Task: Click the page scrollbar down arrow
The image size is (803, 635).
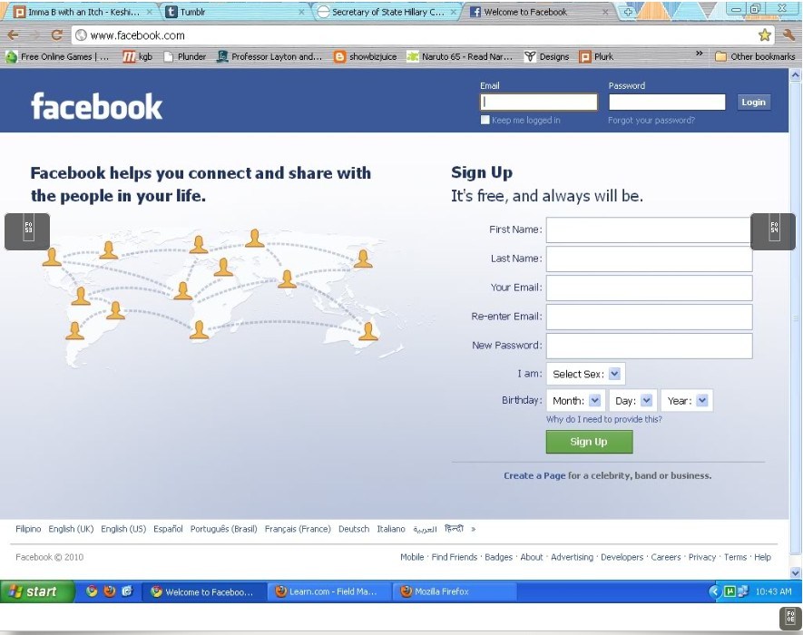Action: (796, 572)
